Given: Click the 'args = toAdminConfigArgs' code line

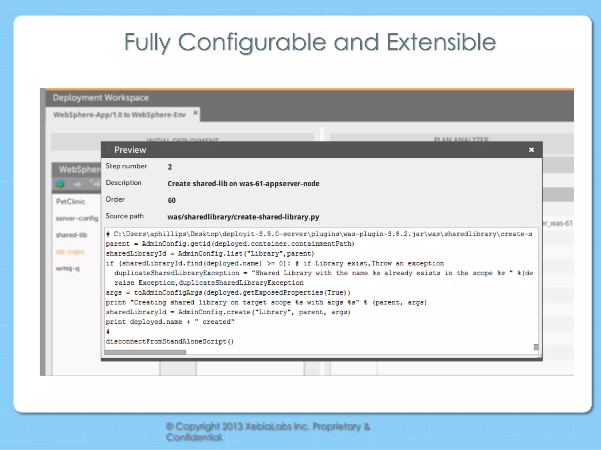Looking at the screenshot, I should click(x=228, y=293).
